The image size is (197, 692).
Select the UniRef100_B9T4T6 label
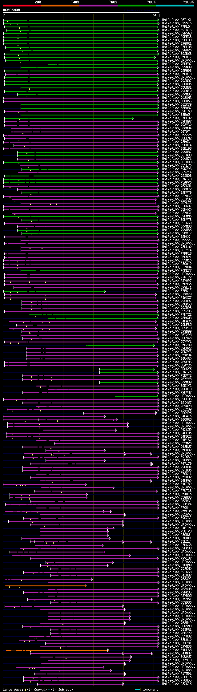177,30
